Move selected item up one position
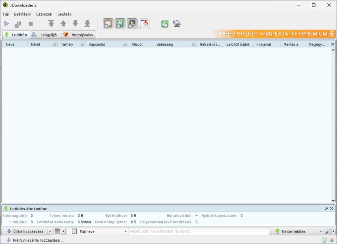337x244 pixels. tap(63, 24)
